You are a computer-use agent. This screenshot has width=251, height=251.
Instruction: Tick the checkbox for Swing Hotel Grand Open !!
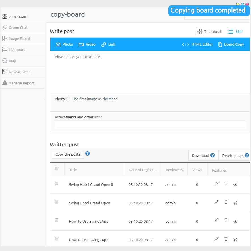coord(57,183)
